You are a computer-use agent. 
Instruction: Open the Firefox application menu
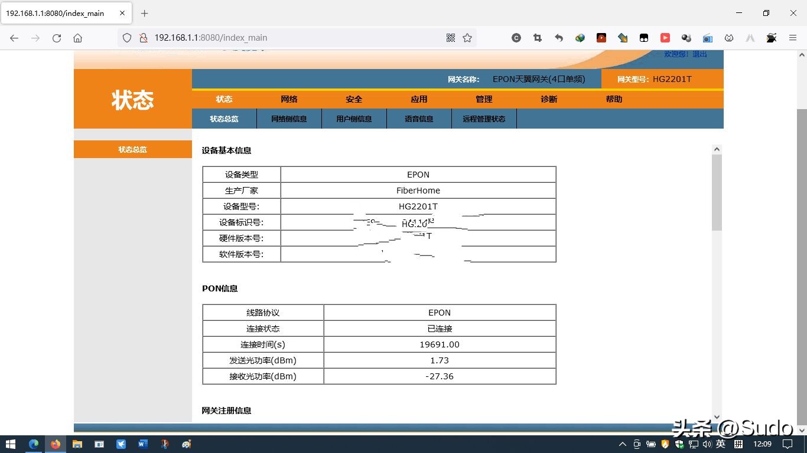793,38
